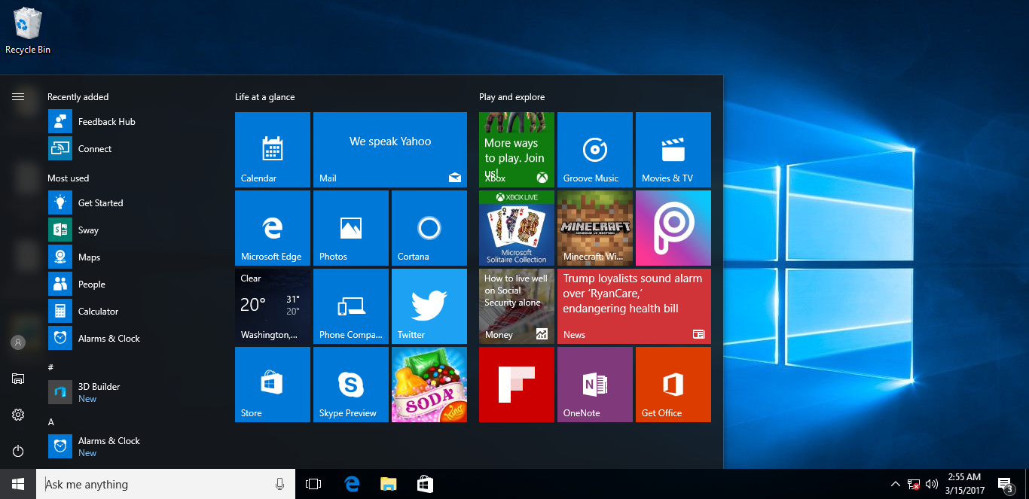1029x499 pixels.
Task: Launch the Groove Music tile
Action: click(x=595, y=150)
